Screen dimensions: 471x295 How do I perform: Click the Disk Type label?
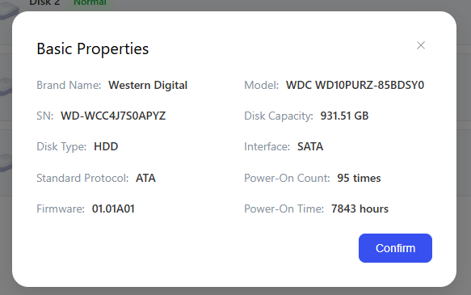[x=61, y=146]
